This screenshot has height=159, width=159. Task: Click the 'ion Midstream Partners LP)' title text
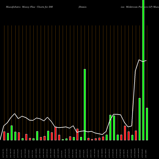136,7
